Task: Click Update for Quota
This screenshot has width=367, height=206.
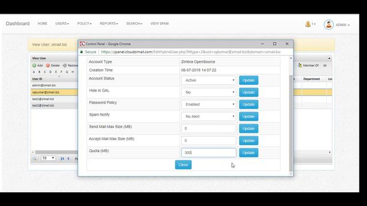Action: (x=248, y=153)
